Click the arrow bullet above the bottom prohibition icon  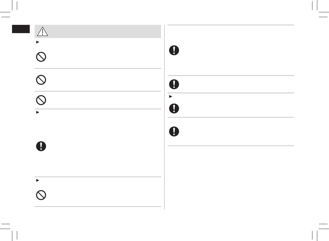[36, 180]
